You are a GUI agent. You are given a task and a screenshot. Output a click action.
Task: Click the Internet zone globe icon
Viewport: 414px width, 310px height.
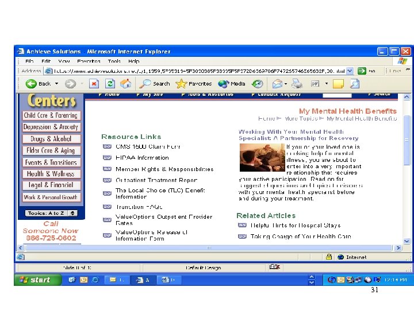[x=340, y=257]
